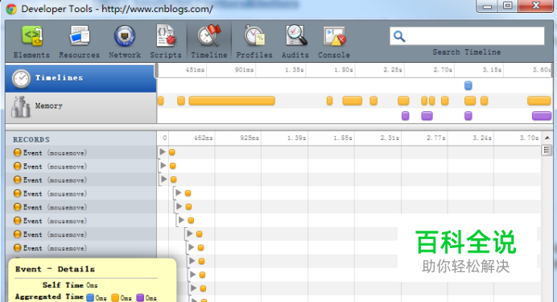The width and height of the screenshot is (557, 302).
Task: Maximize the Developer Tools window
Action: pos(508,6)
